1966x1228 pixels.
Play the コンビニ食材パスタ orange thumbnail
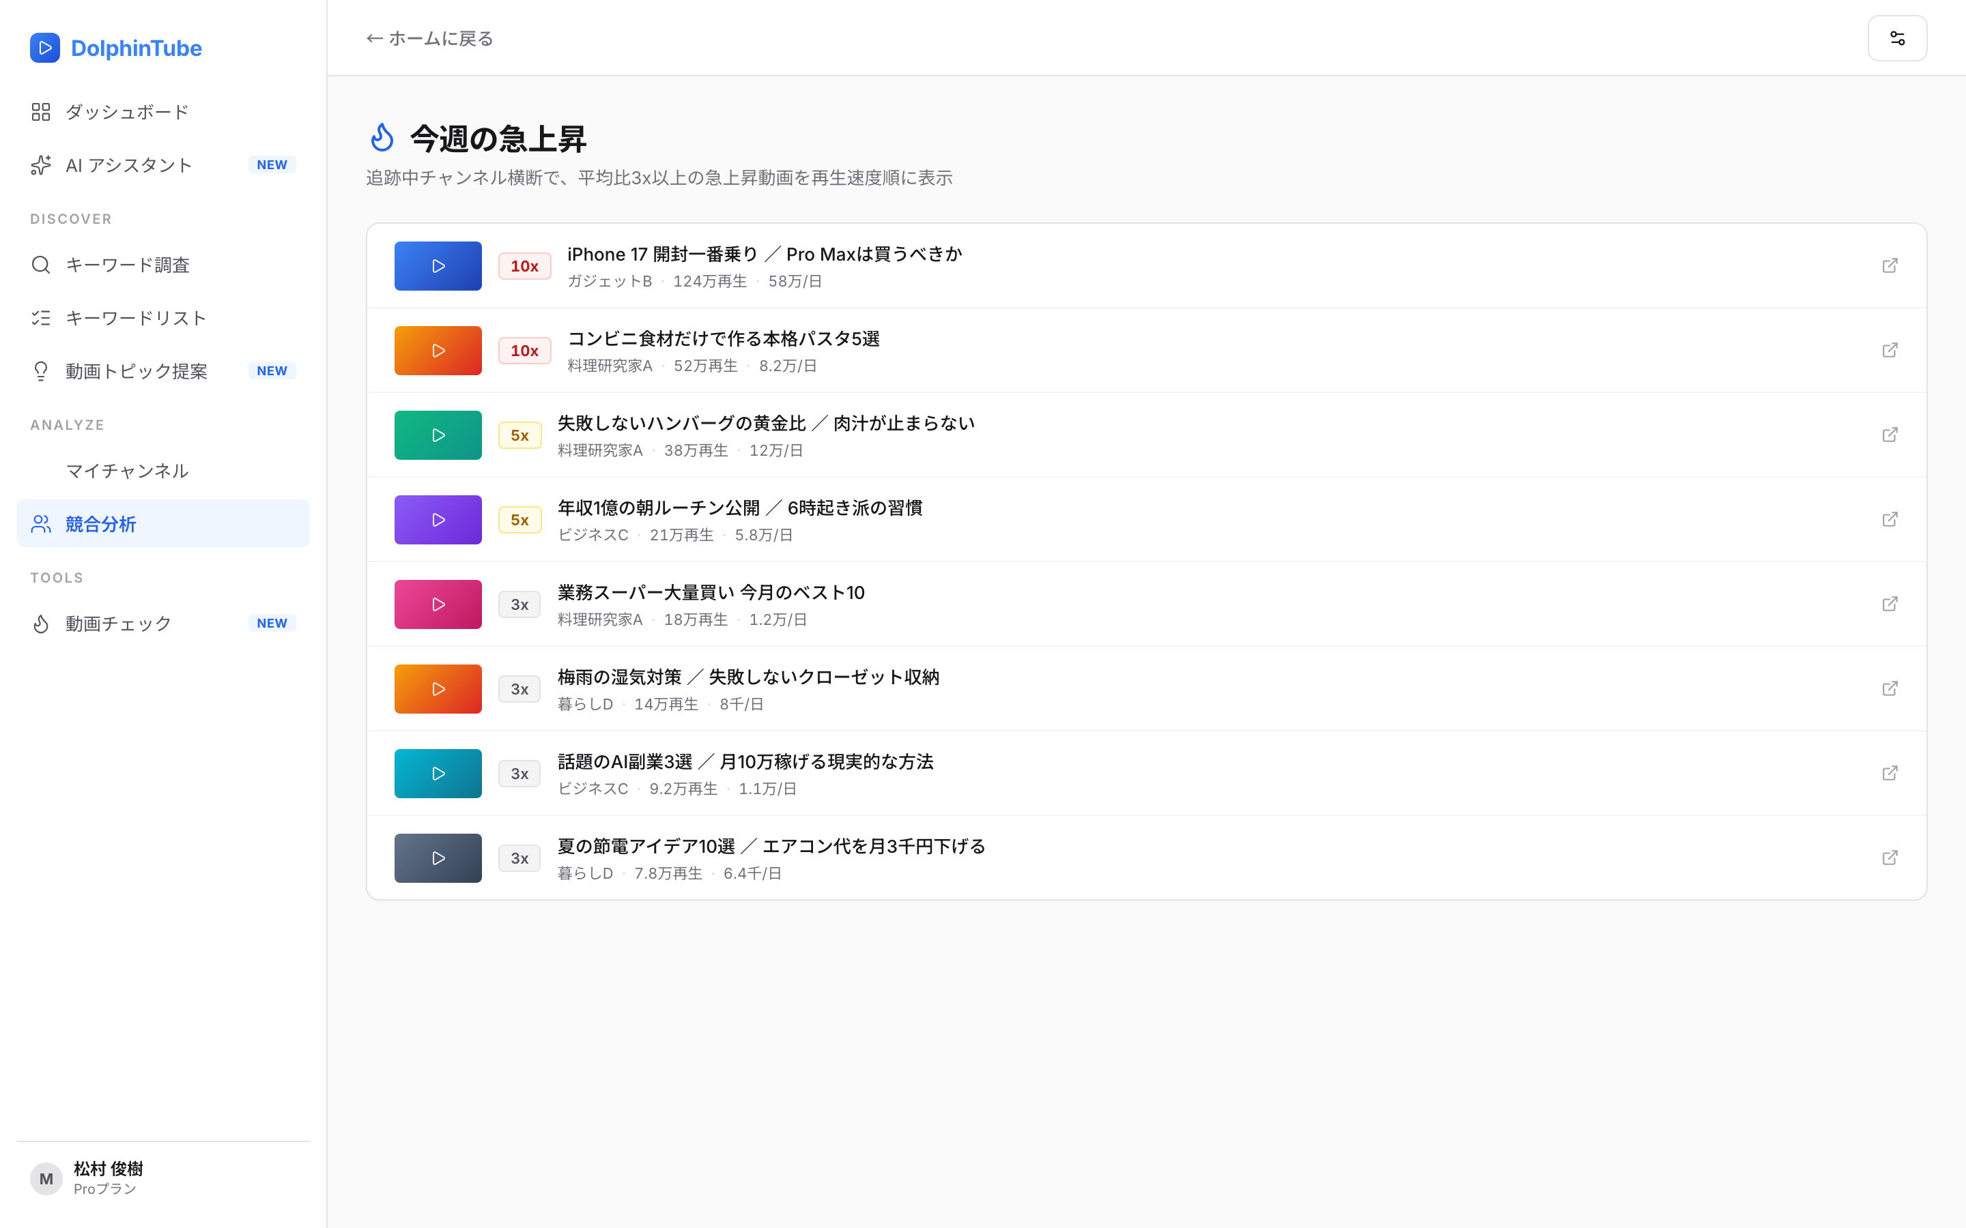[x=438, y=350]
